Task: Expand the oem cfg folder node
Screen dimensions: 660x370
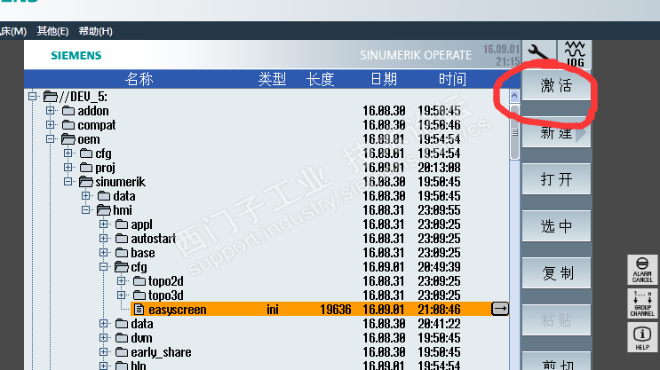Action: point(68,153)
